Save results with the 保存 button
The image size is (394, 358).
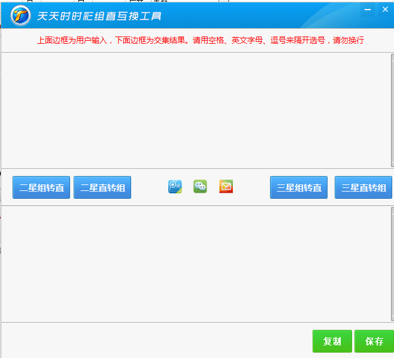coord(374,341)
